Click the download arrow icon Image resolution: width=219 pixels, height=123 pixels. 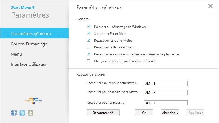coord(30,113)
